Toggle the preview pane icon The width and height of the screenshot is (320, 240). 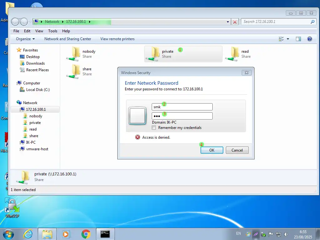coord(298,39)
